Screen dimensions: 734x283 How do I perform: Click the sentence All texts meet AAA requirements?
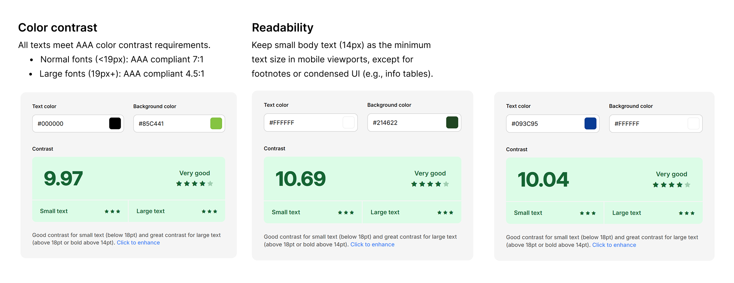[x=114, y=45]
